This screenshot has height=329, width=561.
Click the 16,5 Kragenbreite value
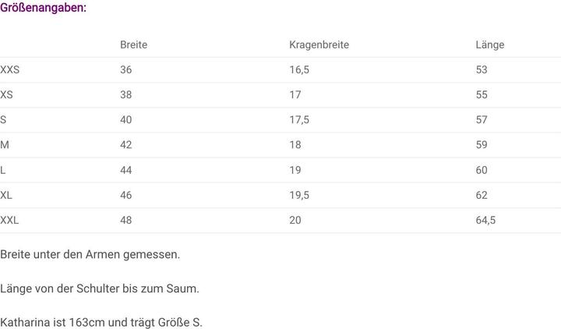(x=299, y=70)
